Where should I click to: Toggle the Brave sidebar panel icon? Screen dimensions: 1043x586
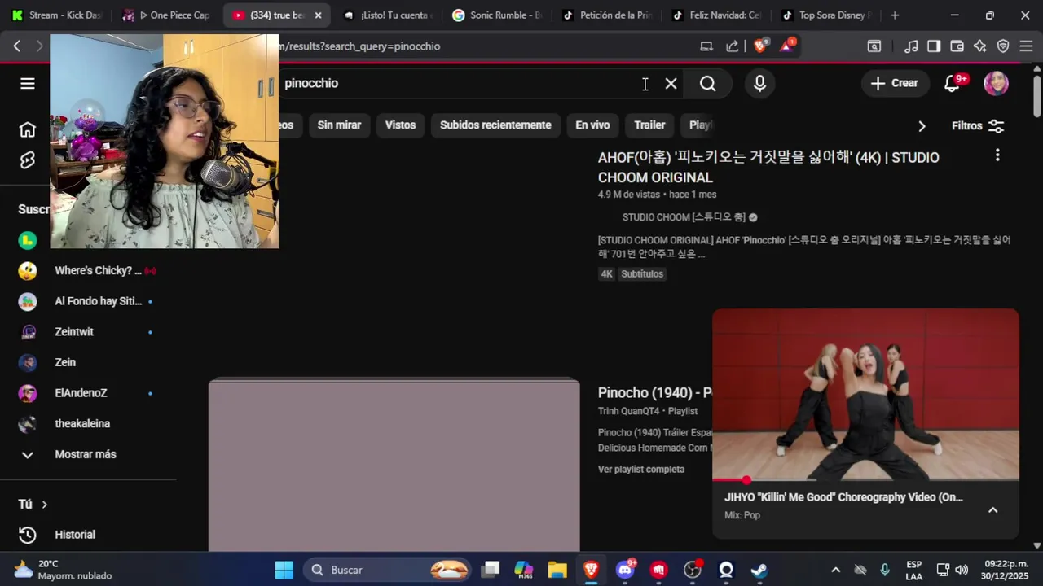pos(934,46)
